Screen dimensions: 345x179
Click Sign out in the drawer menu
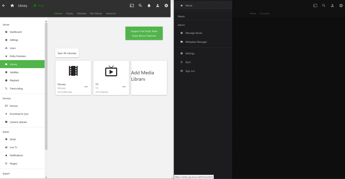(190, 71)
